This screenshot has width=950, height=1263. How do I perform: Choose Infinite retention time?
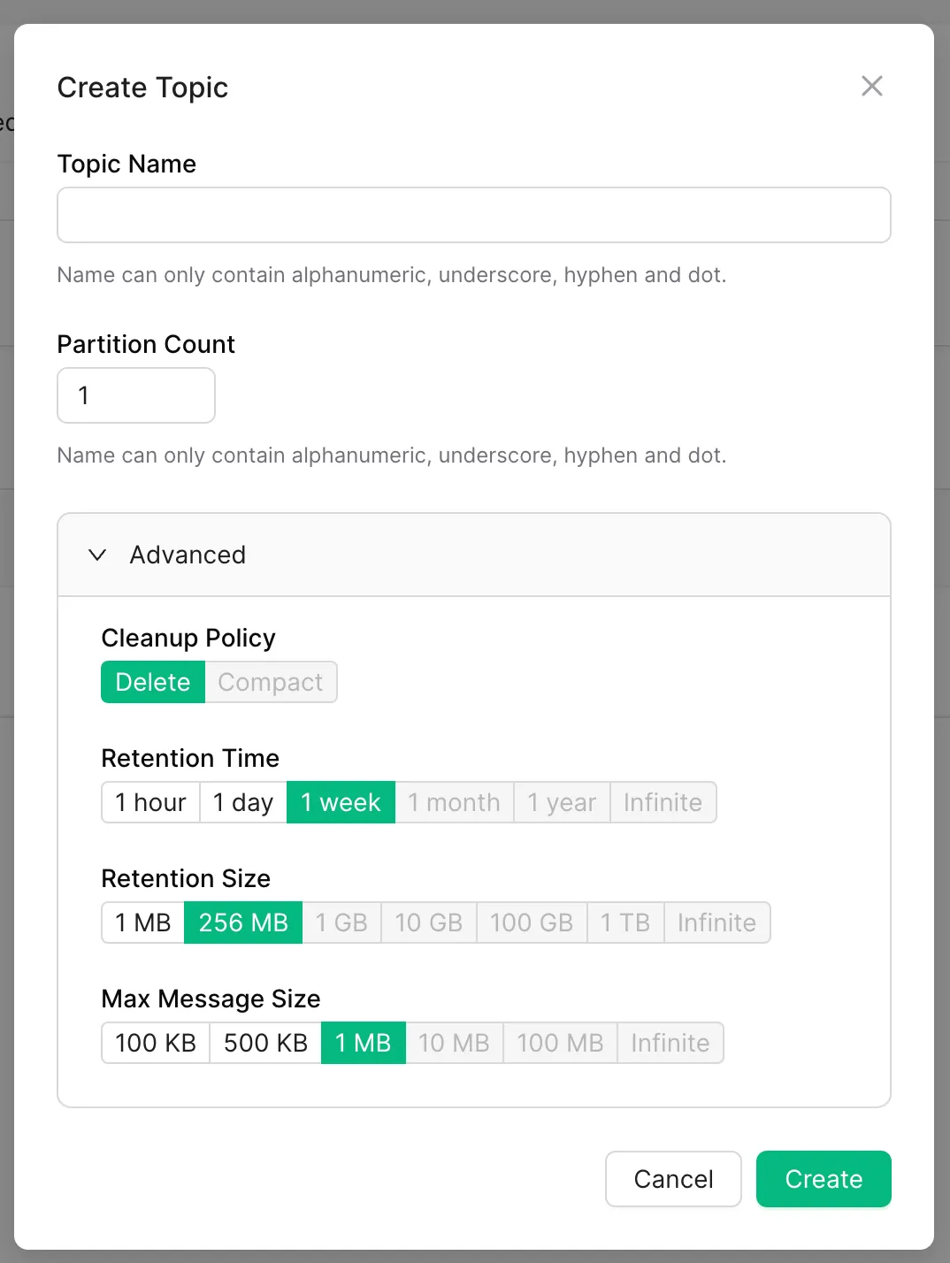click(663, 802)
